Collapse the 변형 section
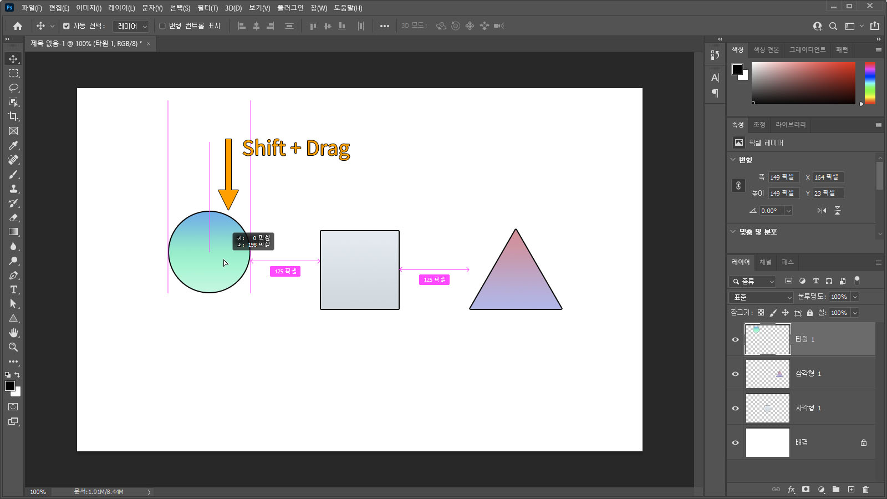The image size is (887, 499). [733, 160]
